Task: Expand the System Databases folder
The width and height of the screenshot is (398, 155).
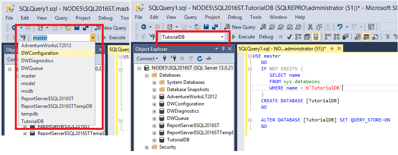Action: click(x=154, y=82)
